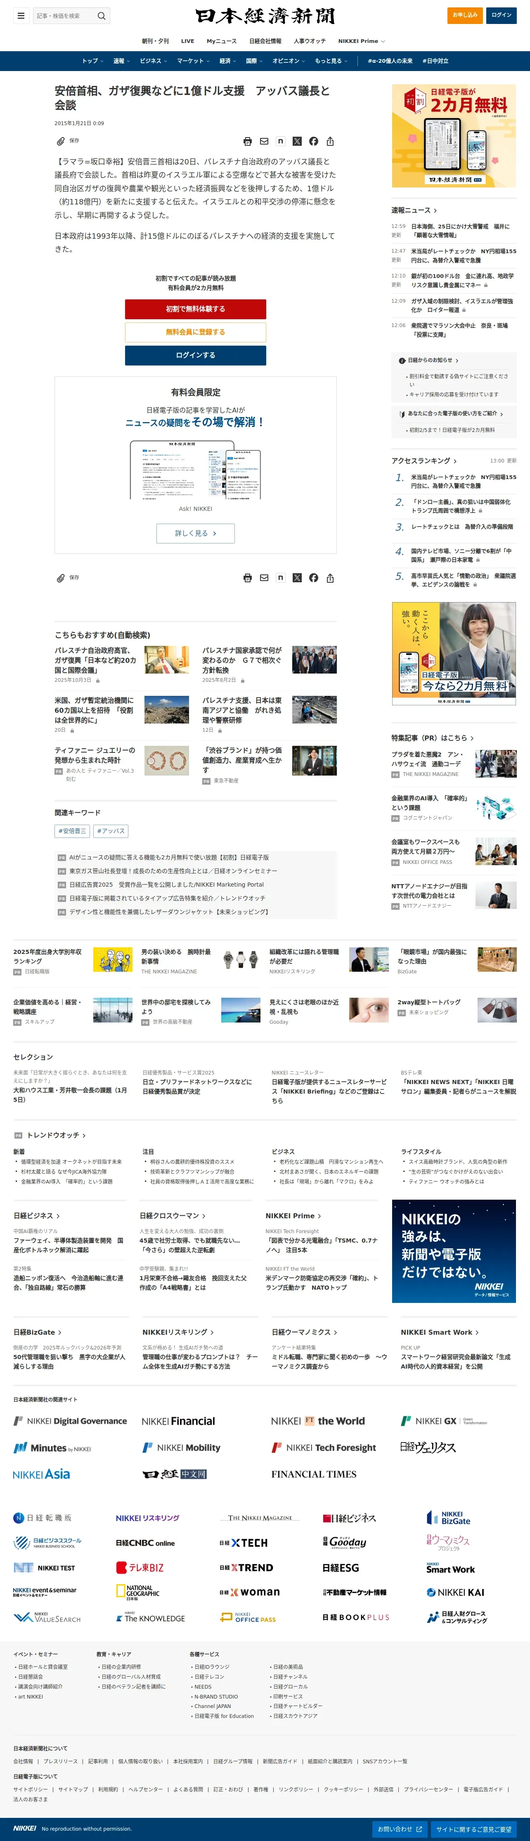Click the note icon below the Ask! NIKKEI box

coord(281,577)
